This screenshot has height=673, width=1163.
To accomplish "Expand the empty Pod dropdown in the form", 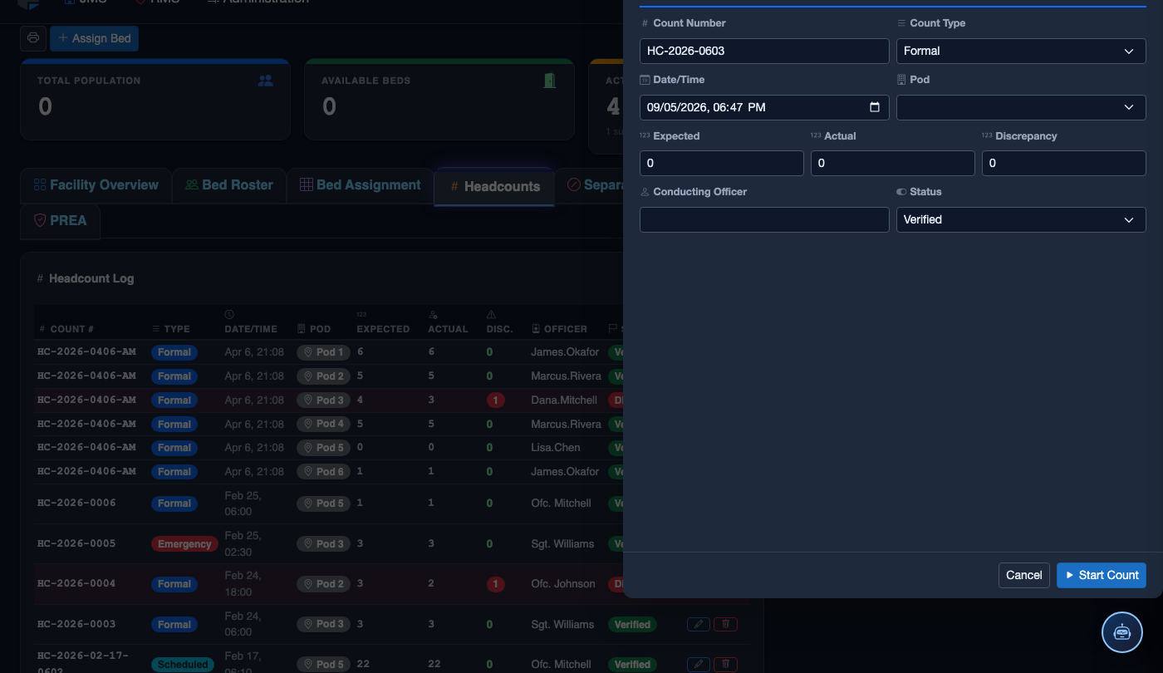I will pos(1021,107).
